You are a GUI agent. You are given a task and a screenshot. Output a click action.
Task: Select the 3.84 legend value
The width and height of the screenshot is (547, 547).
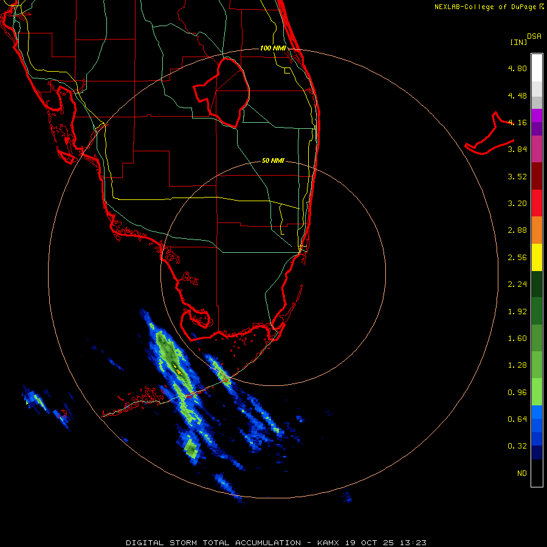[x=517, y=150]
